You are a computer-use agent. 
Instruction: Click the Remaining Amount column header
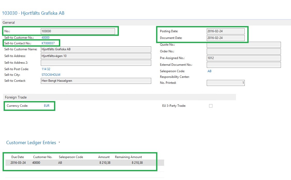click(128, 157)
